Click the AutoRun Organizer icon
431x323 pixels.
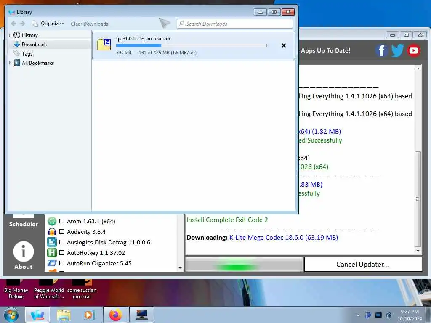(52, 263)
